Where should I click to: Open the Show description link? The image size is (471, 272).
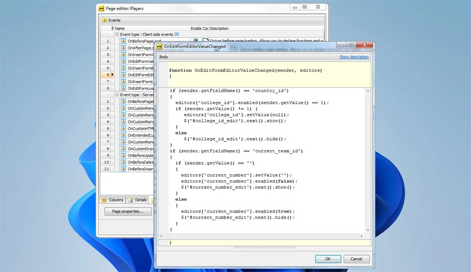[354, 57]
